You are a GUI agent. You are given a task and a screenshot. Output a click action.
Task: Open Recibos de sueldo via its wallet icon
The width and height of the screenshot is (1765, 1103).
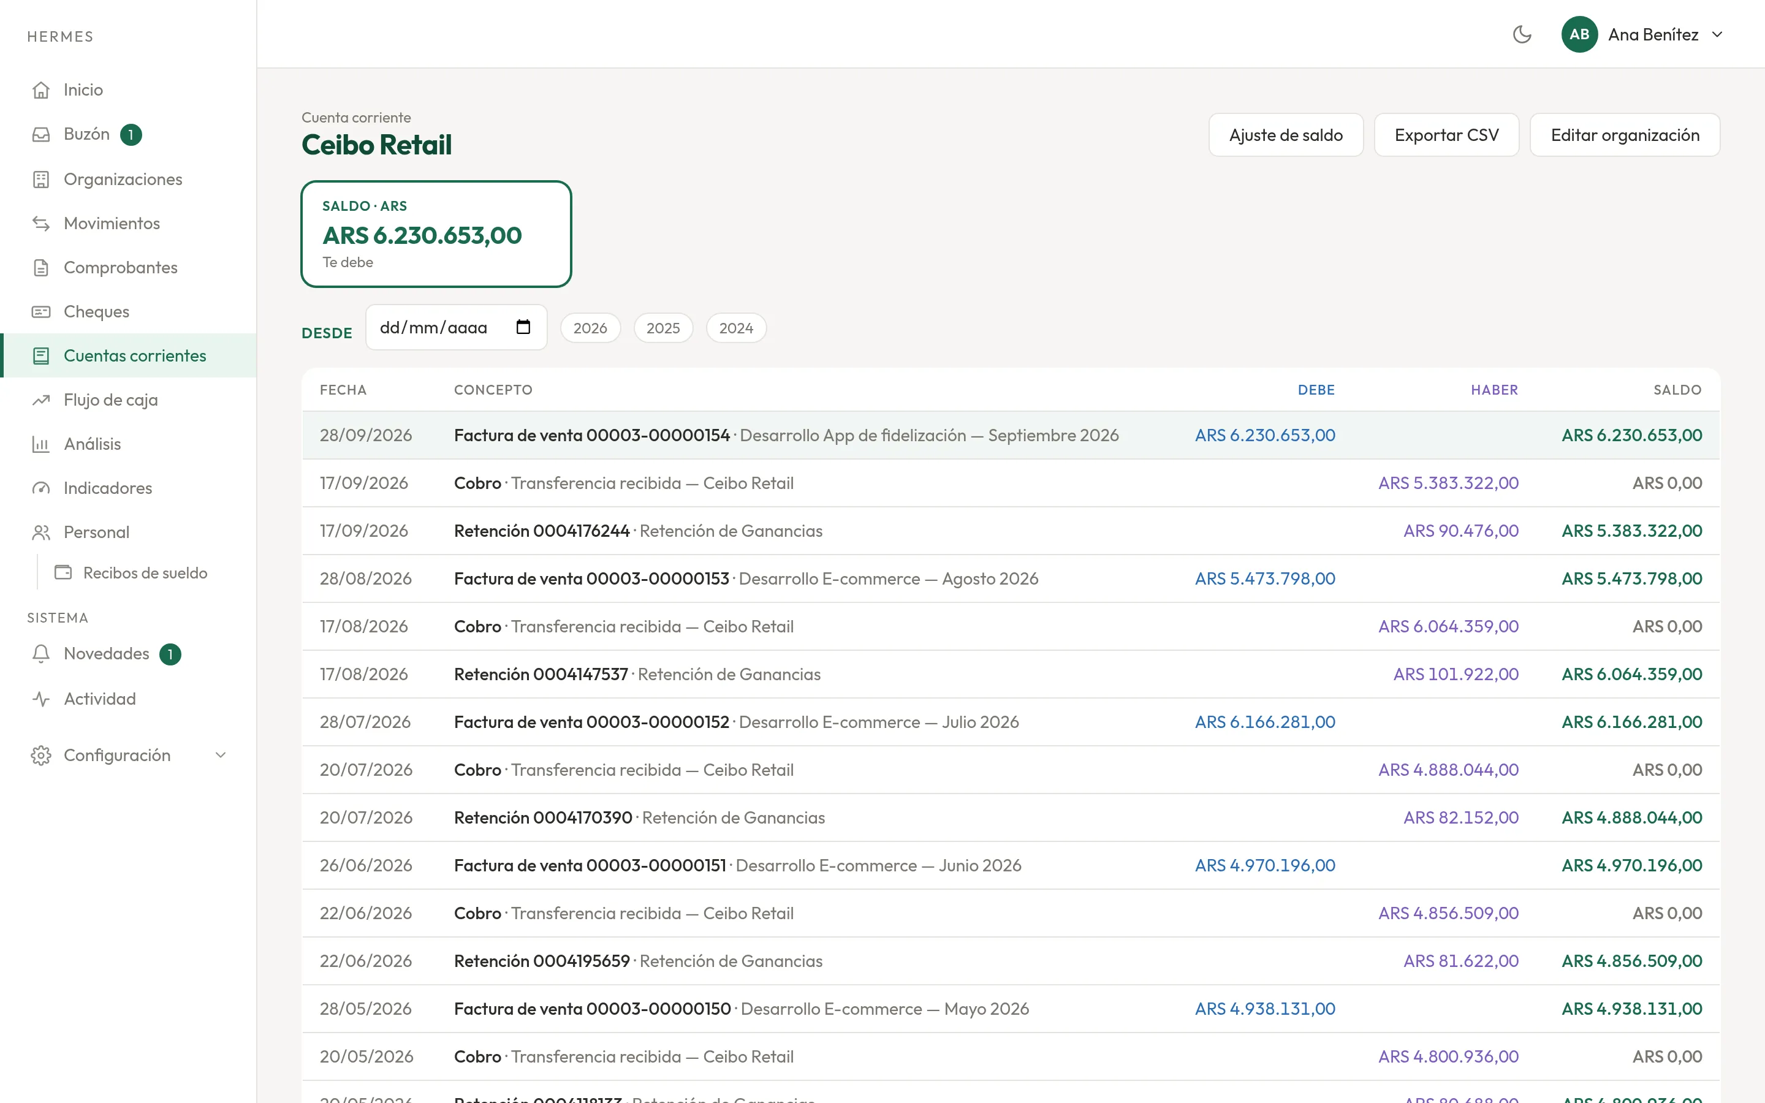[x=64, y=573]
